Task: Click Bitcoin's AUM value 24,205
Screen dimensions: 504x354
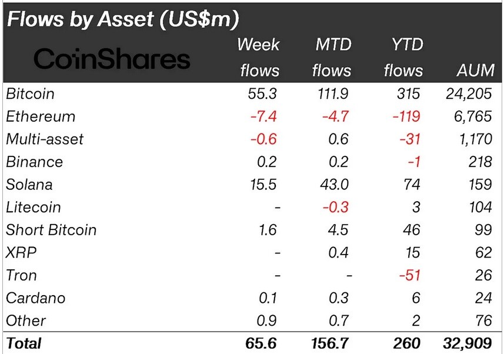Action: pyautogui.click(x=469, y=94)
